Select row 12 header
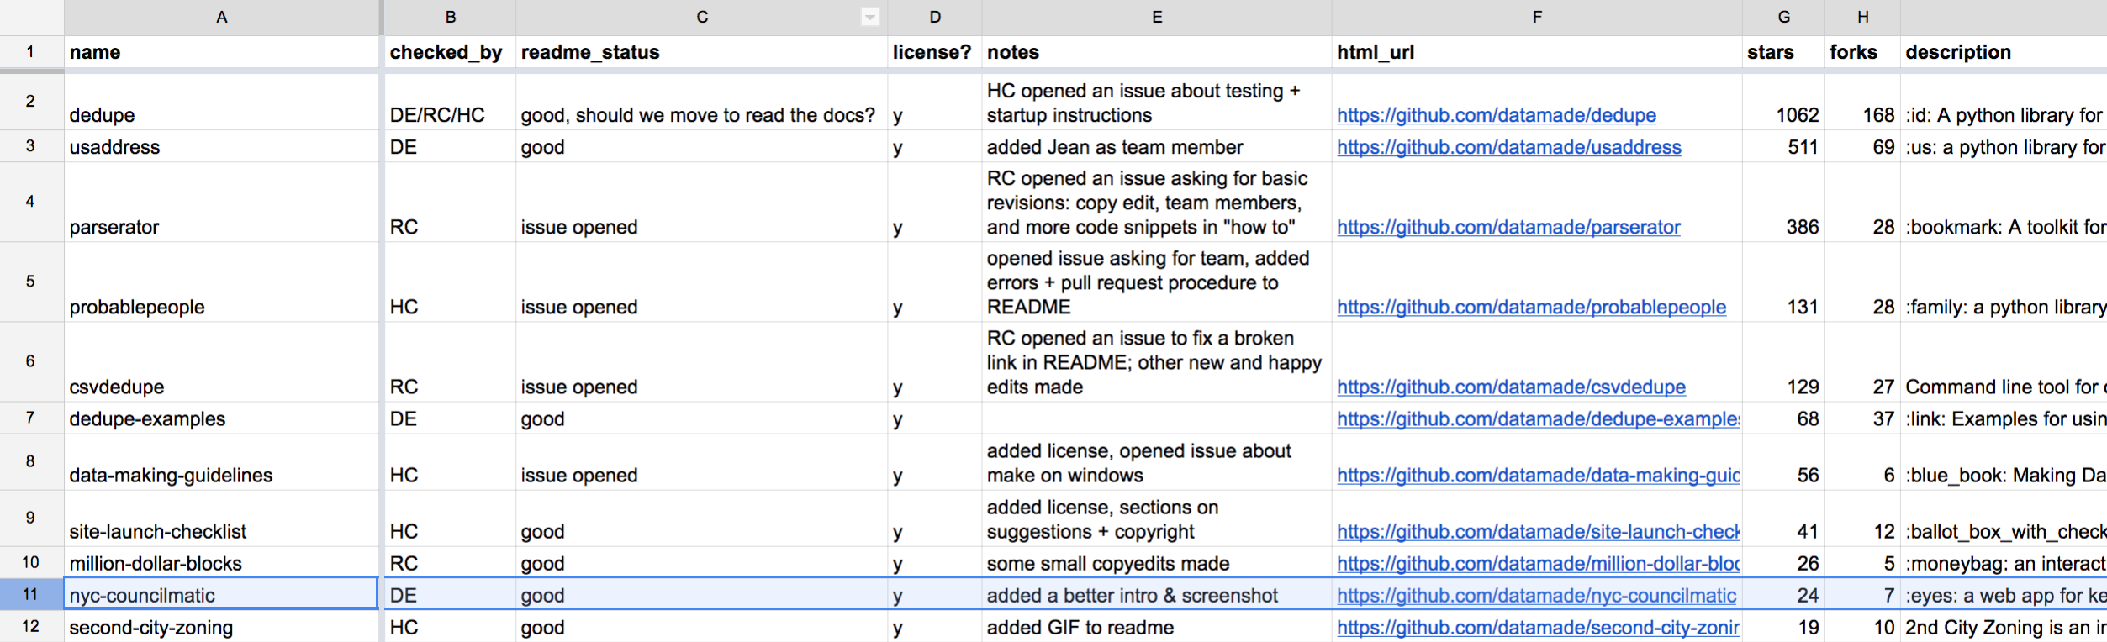2107x642 pixels. pyautogui.click(x=31, y=626)
